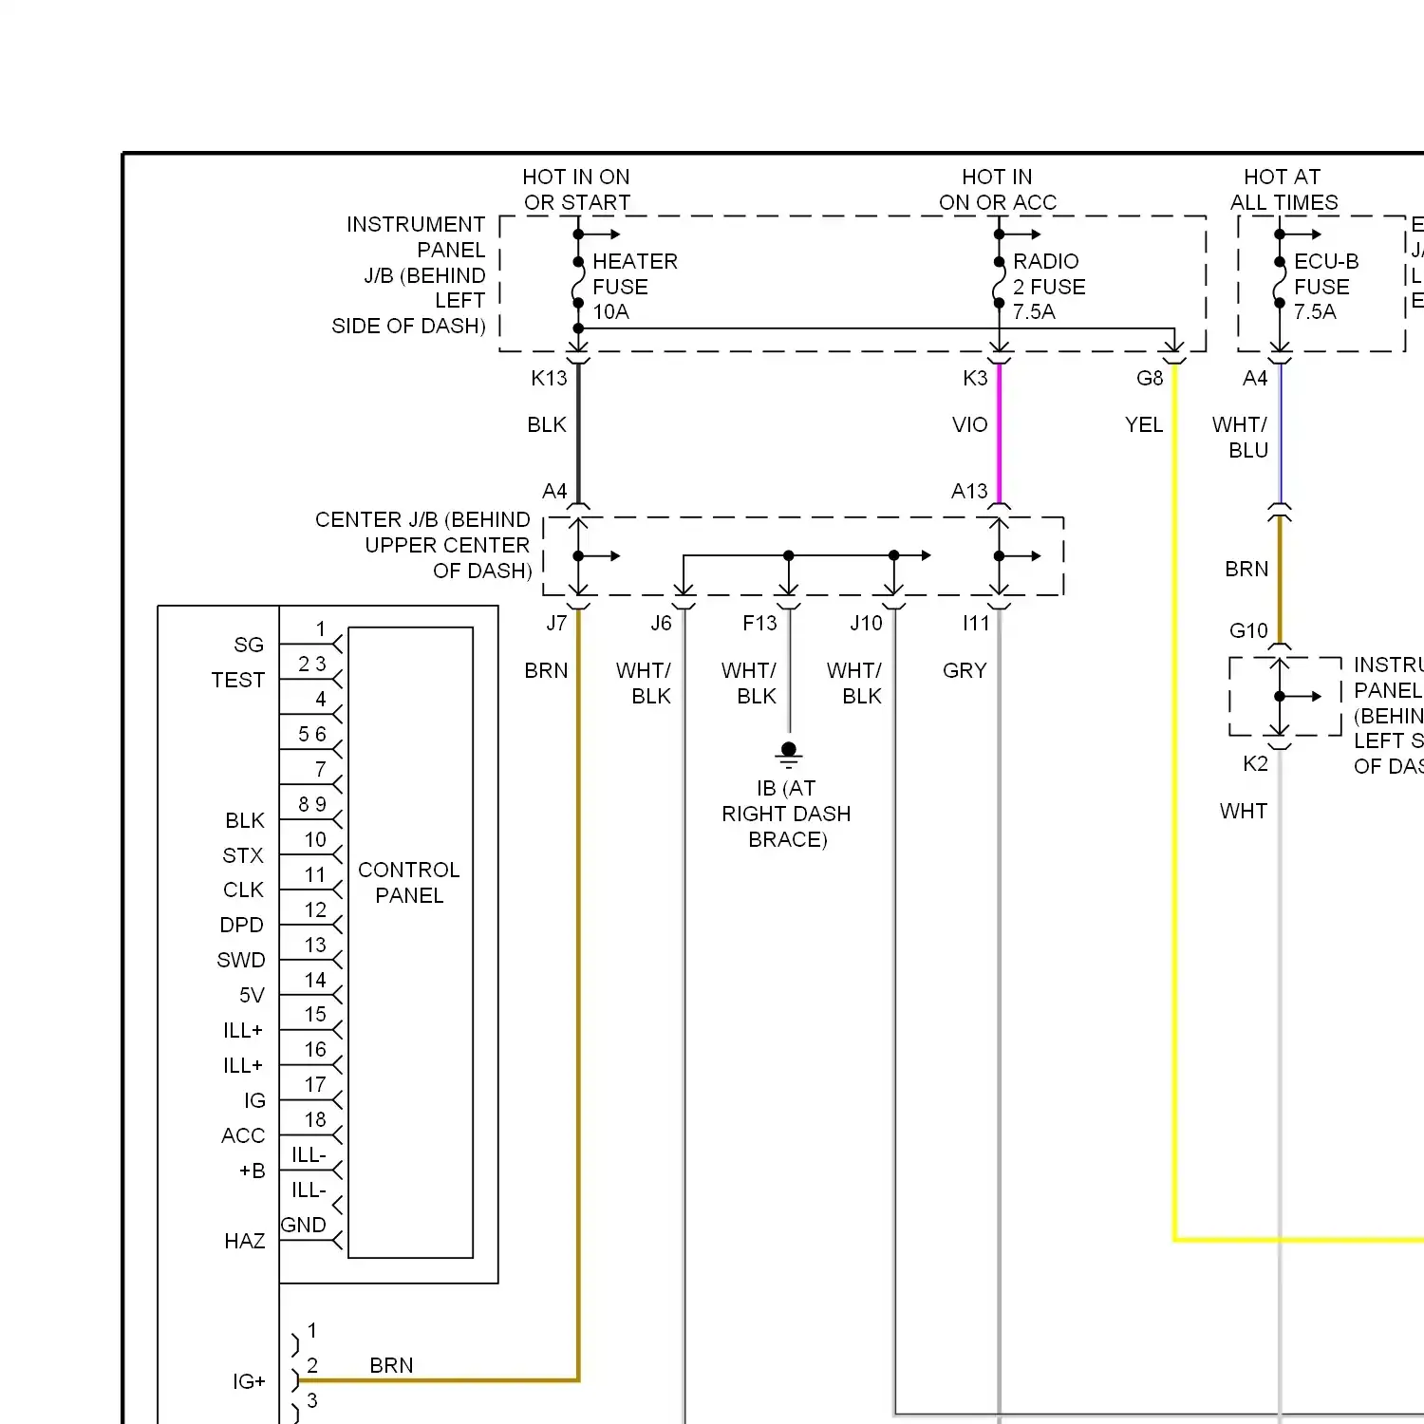Click the BRN label on IG+ pin 2 wire
Image resolution: width=1424 pixels, height=1424 pixels.
coord(391,1366)
